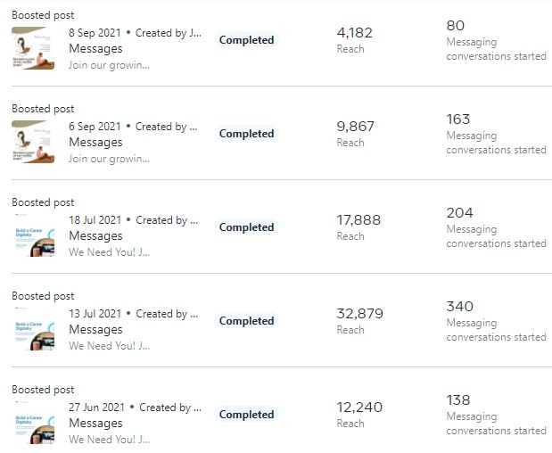
Task: Open the 6 Sep 2021 boosted post thumbnail
Action: [33, 142]
